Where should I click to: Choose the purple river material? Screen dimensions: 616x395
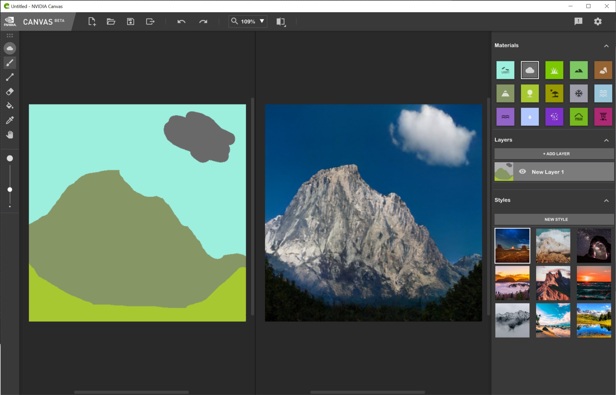[505, 117]
